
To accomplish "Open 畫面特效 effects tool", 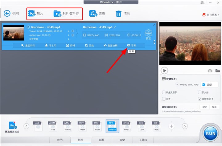I will pos(28,46).
